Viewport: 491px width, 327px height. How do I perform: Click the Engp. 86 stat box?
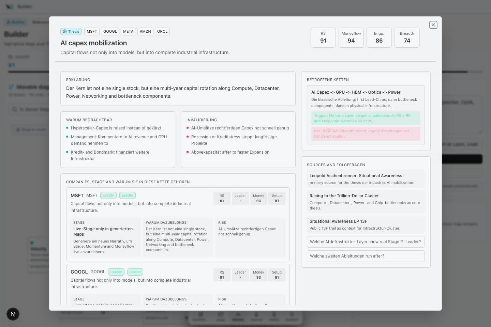click(379, 37)
